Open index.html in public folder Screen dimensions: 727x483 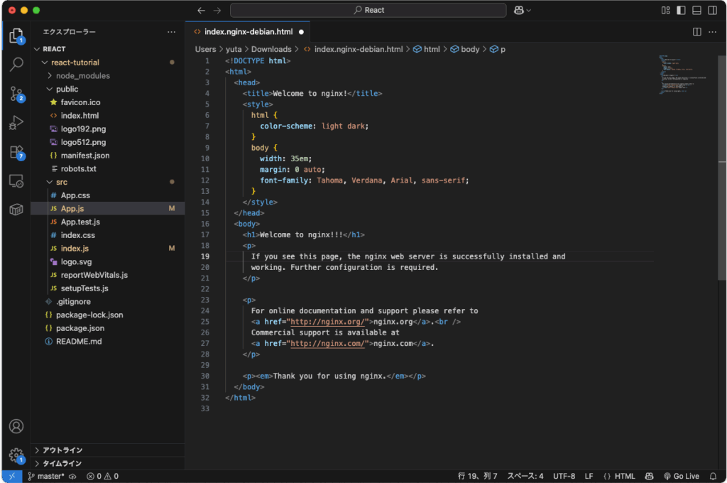point(108,116)
